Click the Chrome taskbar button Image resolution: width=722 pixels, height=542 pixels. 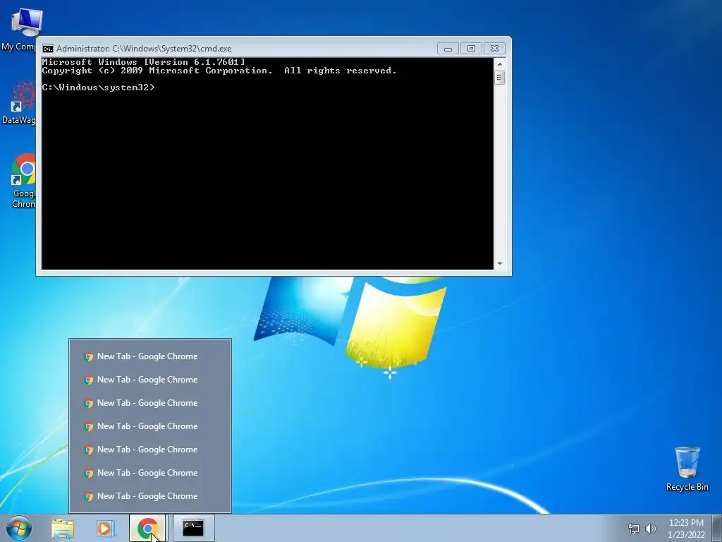(147, 529)
